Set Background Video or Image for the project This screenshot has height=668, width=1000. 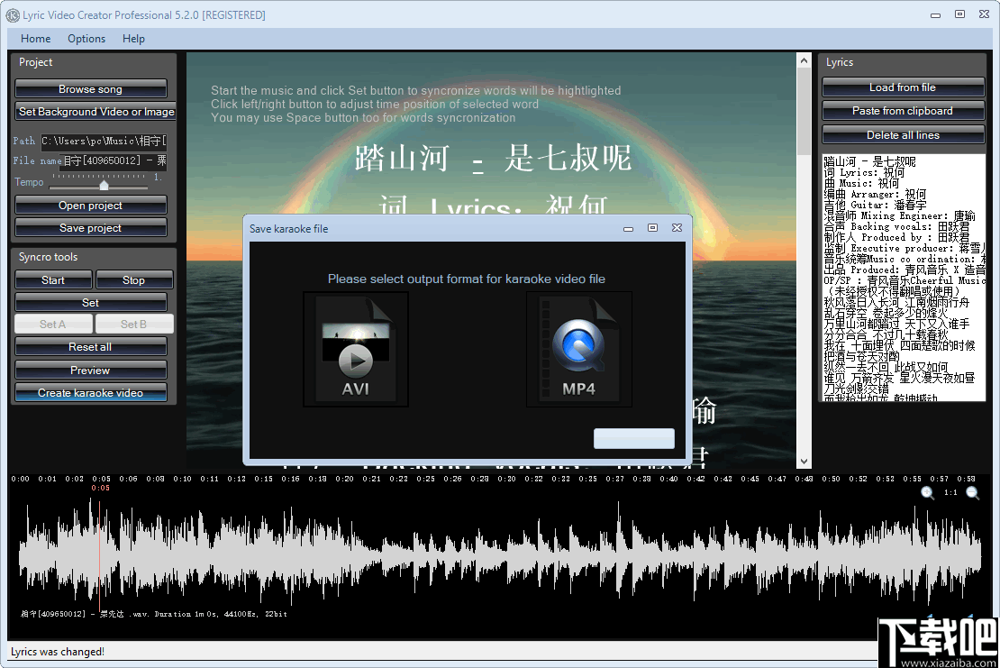click(x=95, y=112)
